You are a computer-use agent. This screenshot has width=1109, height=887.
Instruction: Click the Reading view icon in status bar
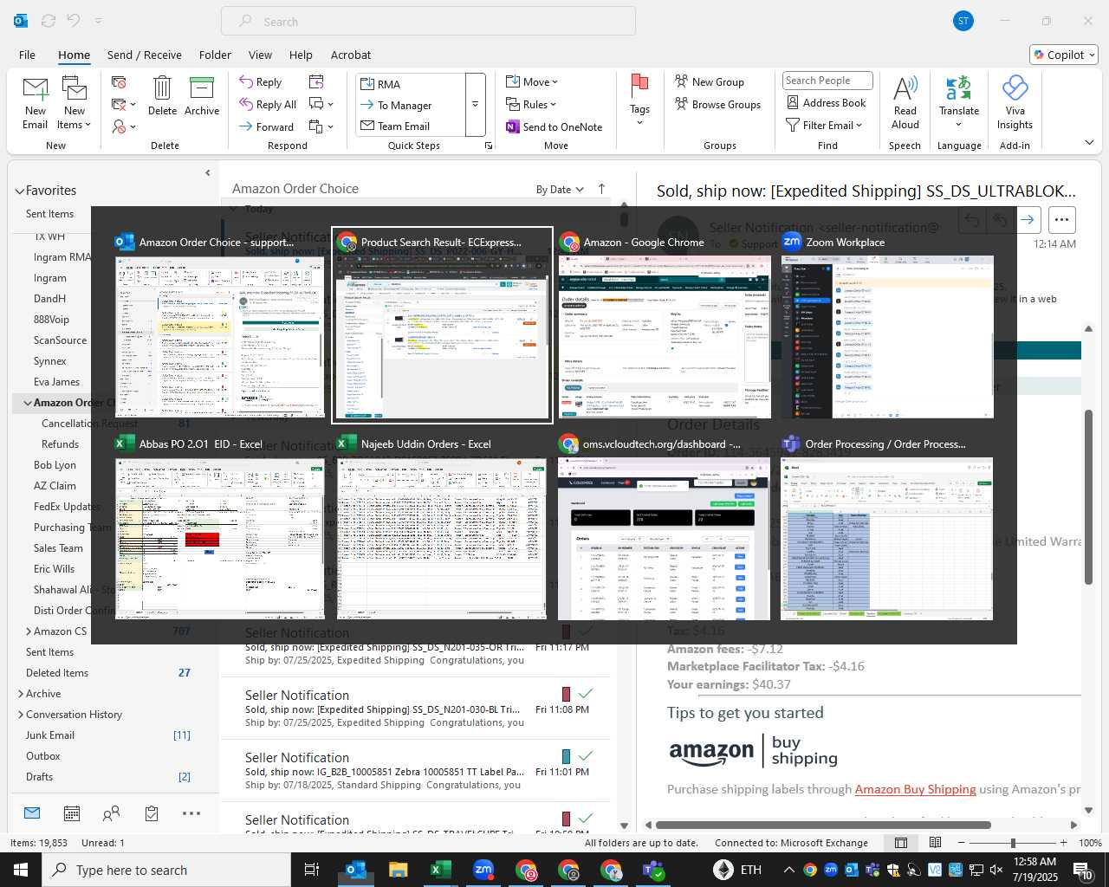point(936,843)
